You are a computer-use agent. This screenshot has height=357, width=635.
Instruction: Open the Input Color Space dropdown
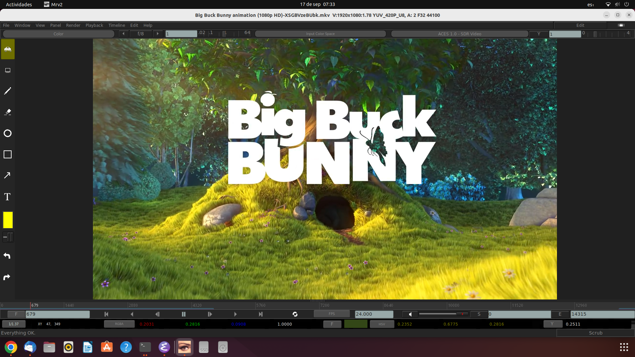(x=320, y=33)
